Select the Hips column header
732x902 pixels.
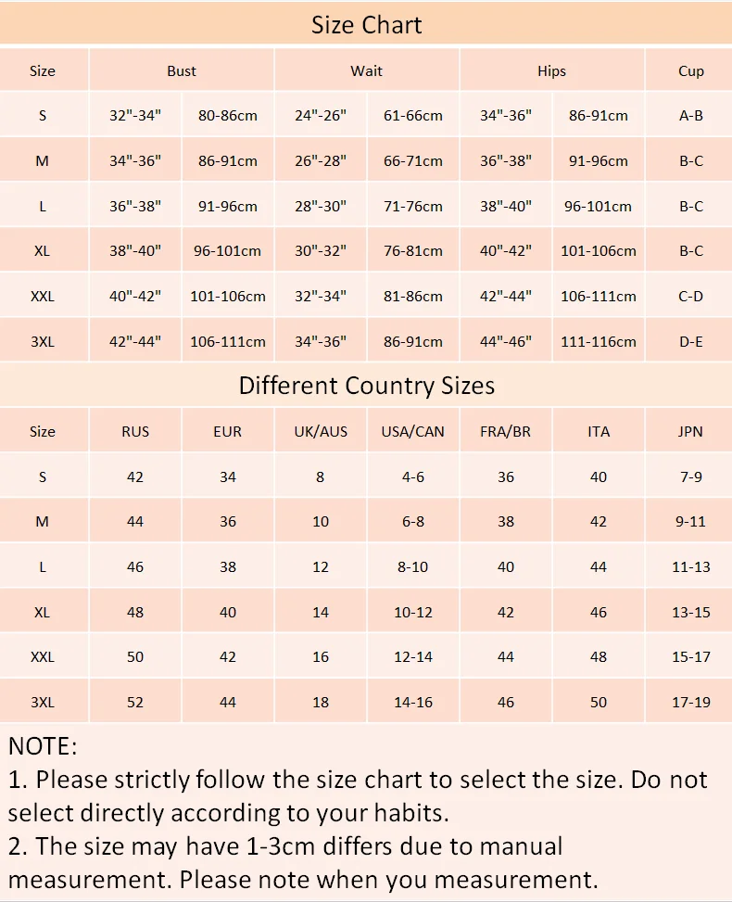(x=551, y=70)
